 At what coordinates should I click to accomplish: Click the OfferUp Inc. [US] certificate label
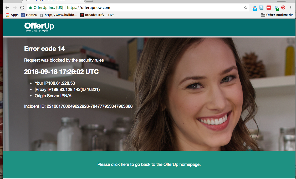pos(48,8)
